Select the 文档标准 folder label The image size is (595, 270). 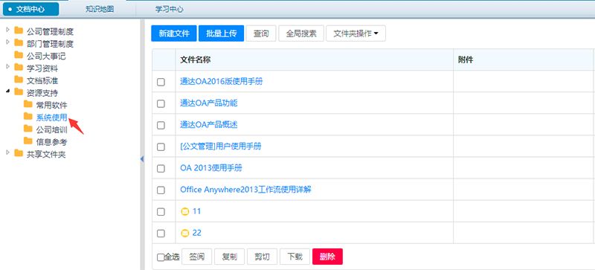(42, 80)
